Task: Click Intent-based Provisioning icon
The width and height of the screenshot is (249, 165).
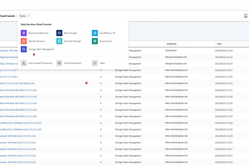Action: tap(24, 63)
